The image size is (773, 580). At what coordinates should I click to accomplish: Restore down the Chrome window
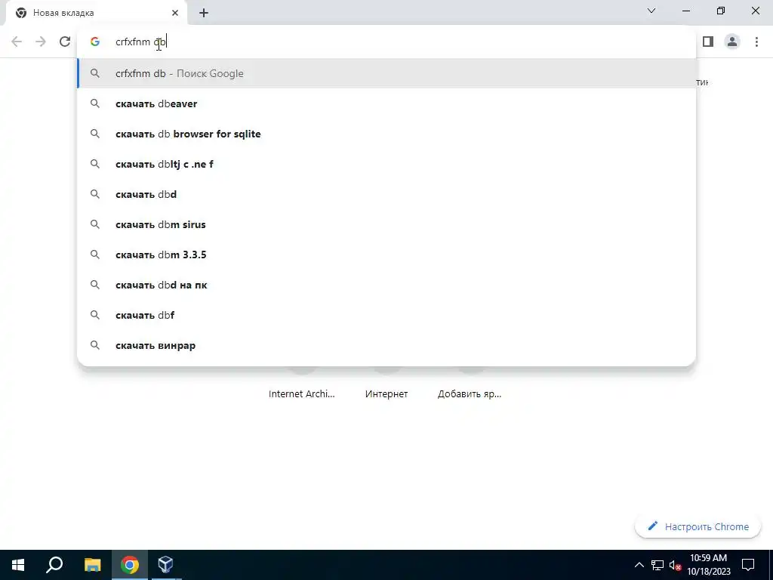tap(721, 11)
